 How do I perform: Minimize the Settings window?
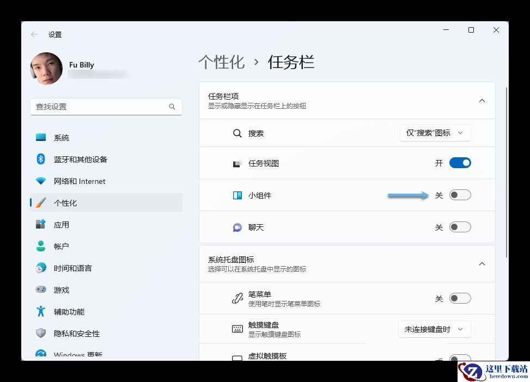click(446, 30)
